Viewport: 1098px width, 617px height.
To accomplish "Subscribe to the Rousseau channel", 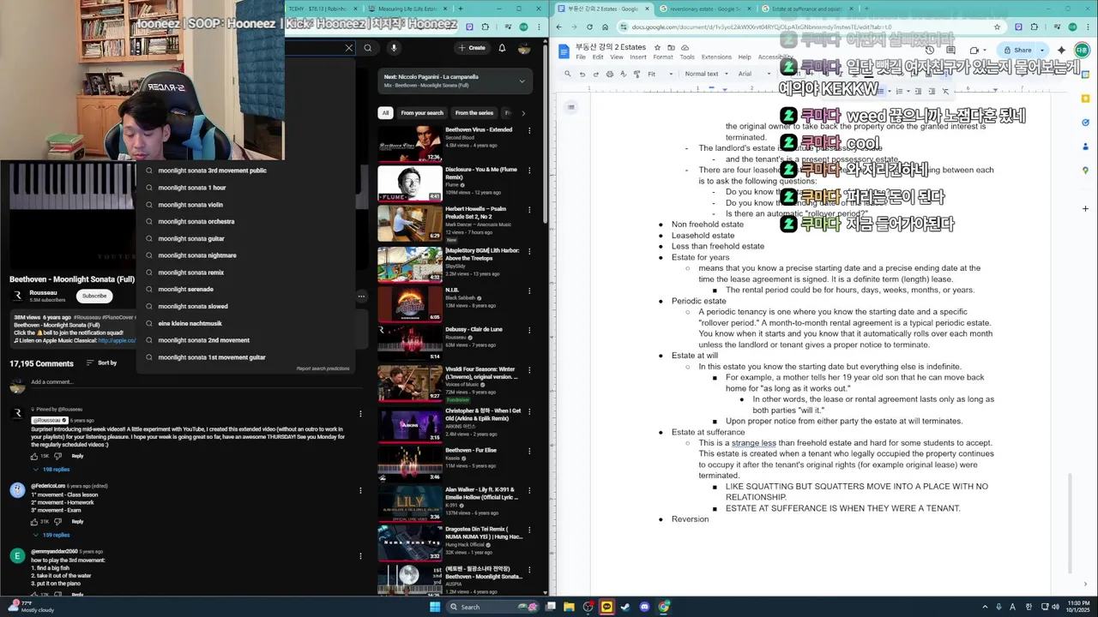I will click(x=94, y=296).
